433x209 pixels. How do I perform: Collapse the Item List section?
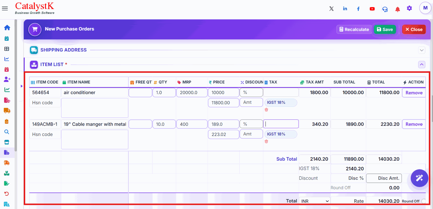(x=422, y=65)
